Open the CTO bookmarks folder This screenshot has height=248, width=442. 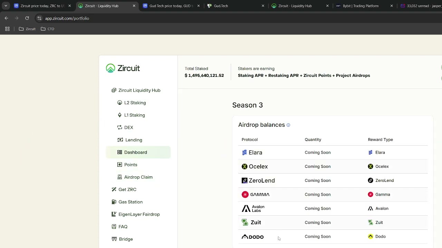click(48, 29)
